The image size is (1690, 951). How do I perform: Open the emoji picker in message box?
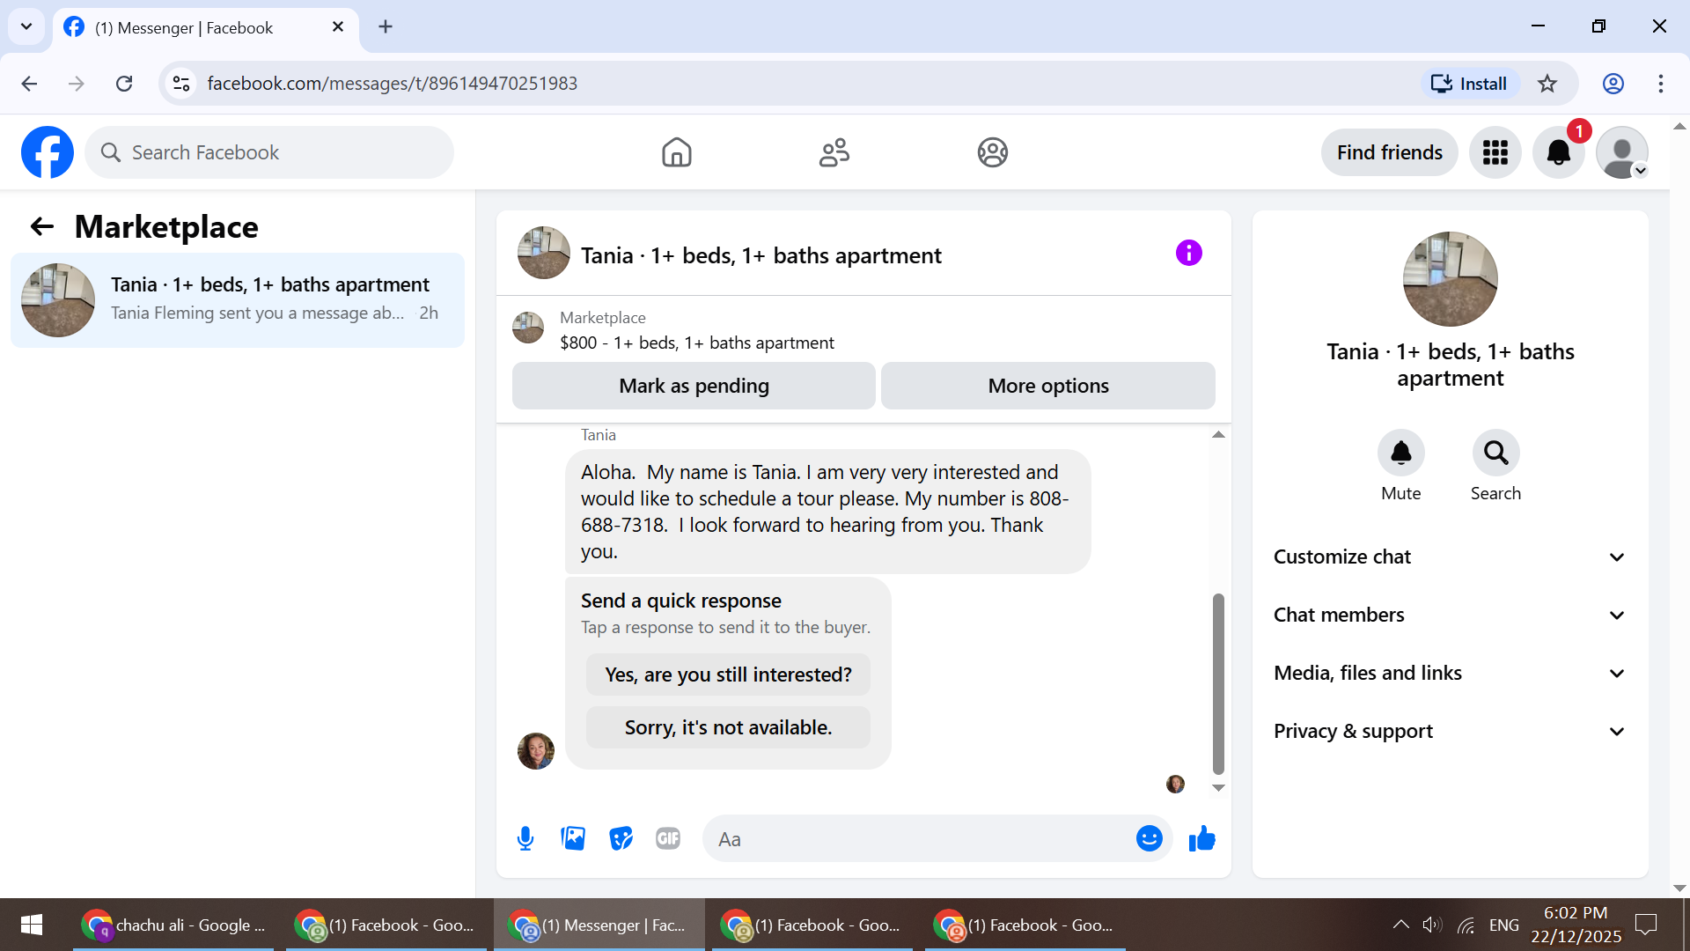pos(1149,838)
